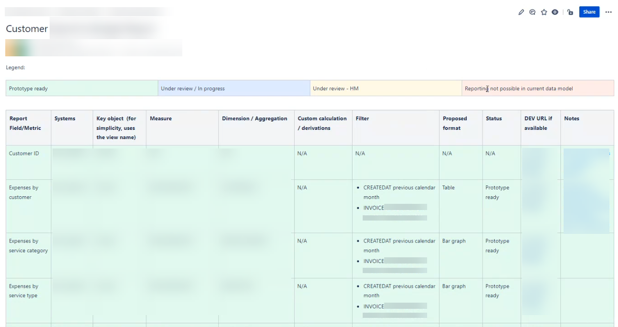
Task: Click the Status column header
Action: [x=493, y=119]
